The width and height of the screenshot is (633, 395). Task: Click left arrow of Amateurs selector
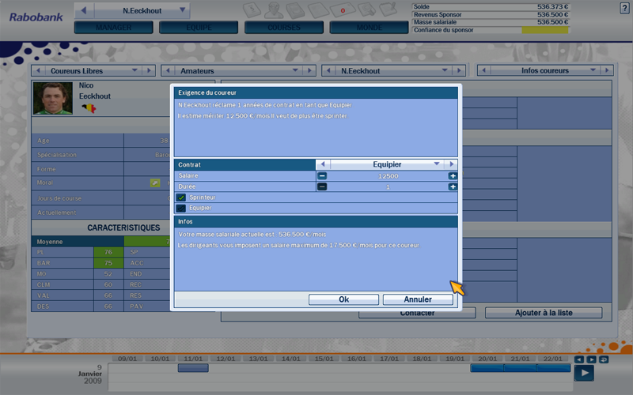(x=168, y=70)
